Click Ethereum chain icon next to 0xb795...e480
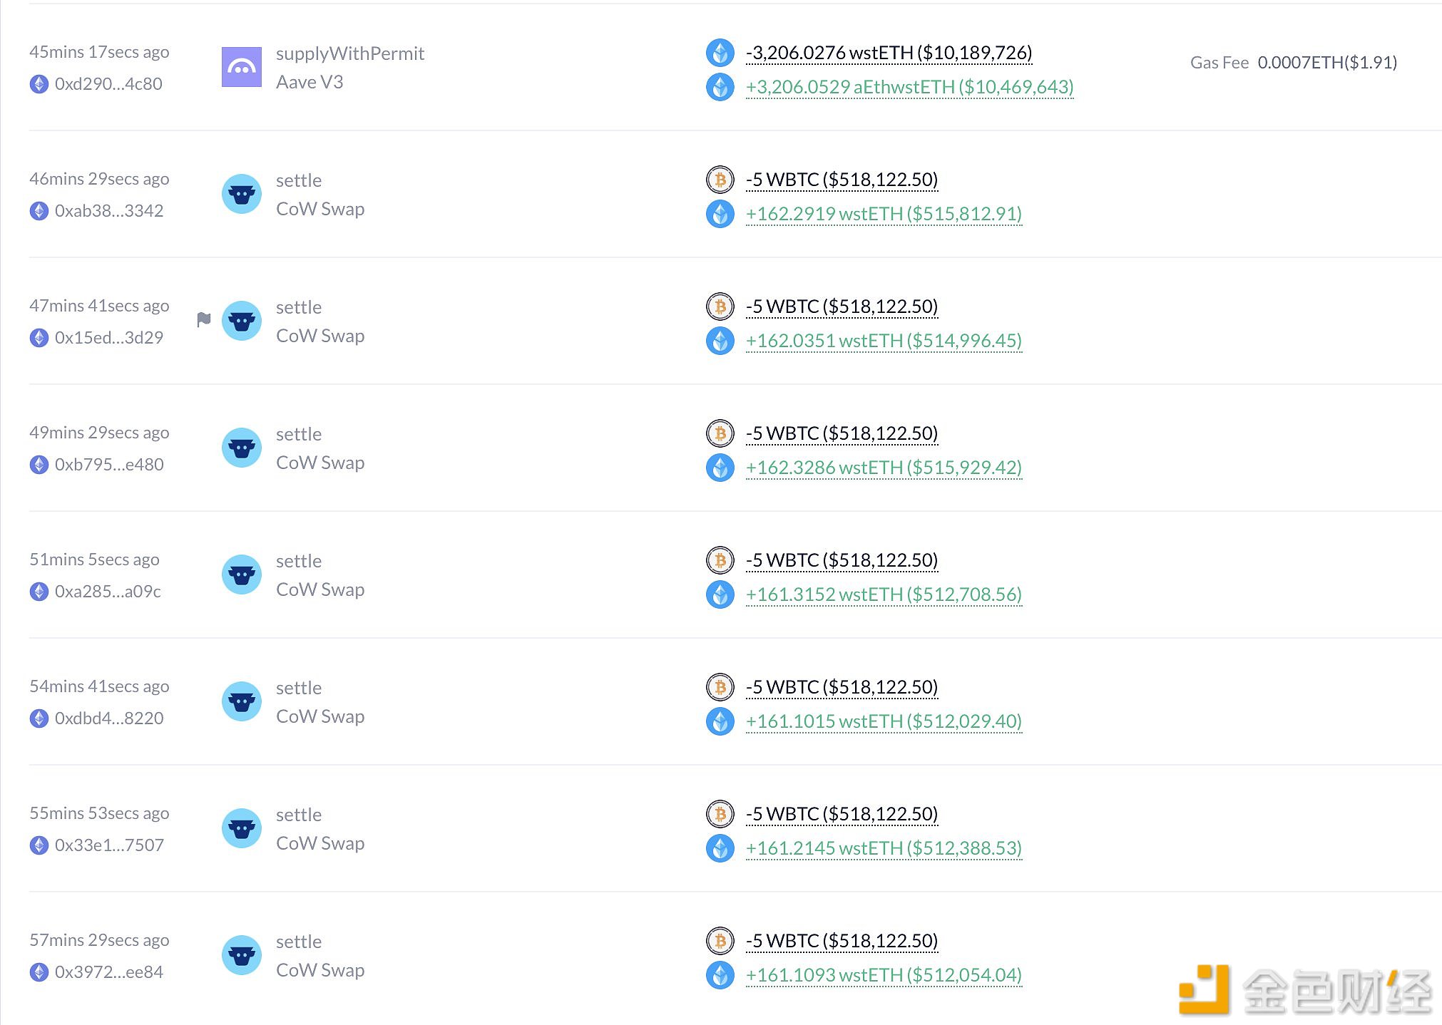 pyautogui.click(x=39, y=465)
